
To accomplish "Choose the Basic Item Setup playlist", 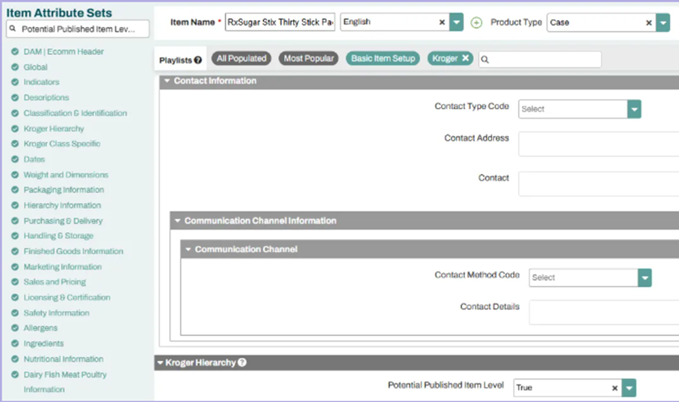I will 383,58.
